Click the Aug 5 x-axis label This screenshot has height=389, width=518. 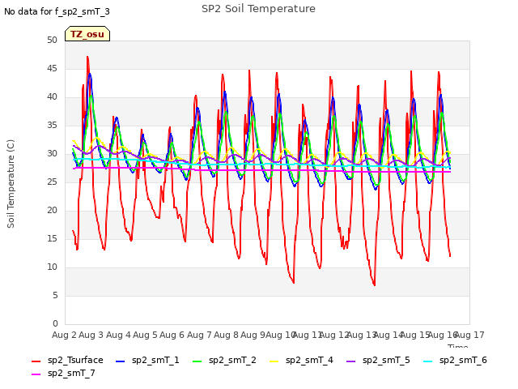tap(145, 335)
